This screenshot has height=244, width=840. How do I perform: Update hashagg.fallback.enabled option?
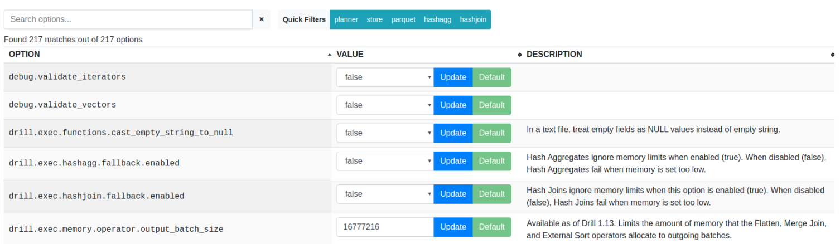click(453, 161)
